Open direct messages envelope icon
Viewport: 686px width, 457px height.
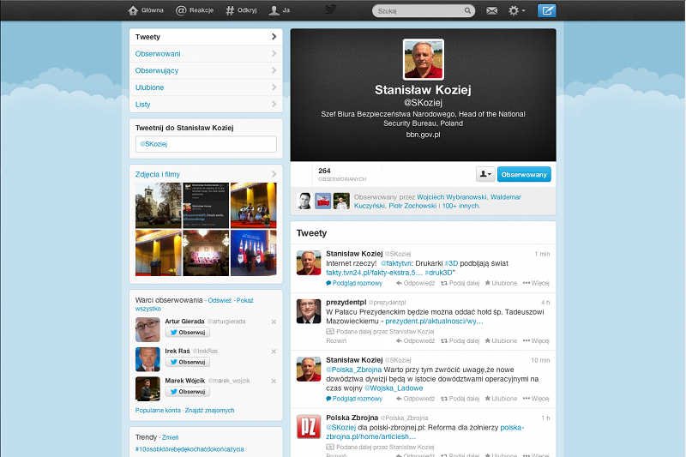click(x=491, y=10)
